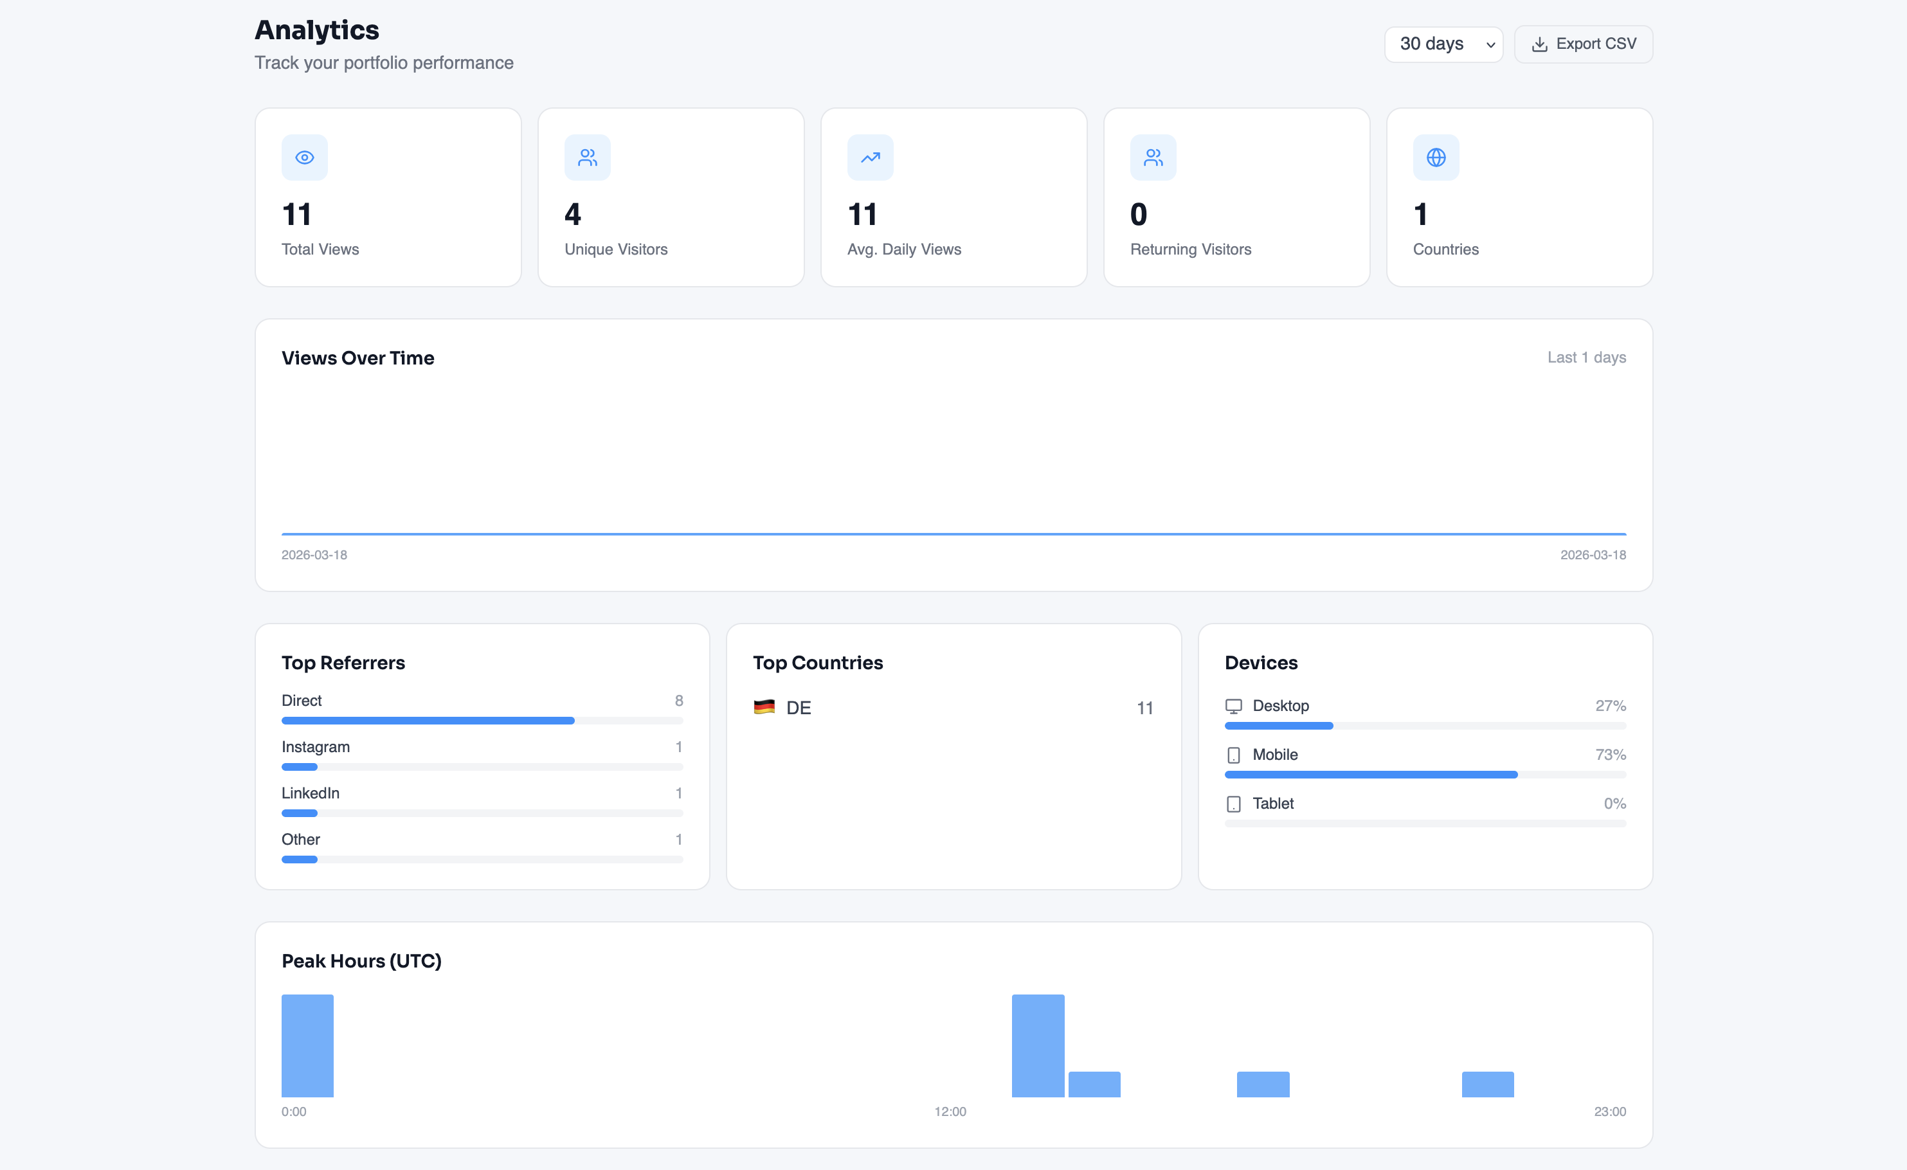The width and height of the screenshot is (1907, 1170).
Task: Click the download icon in Export CSV
Action: pos(1539,44)
